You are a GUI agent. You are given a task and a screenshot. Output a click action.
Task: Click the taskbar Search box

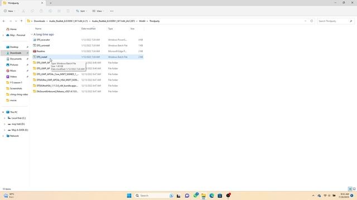(x=154, y=196)
